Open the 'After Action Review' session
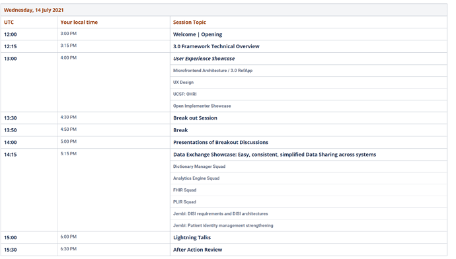This screenshot has width=456, height=259. 198,250
